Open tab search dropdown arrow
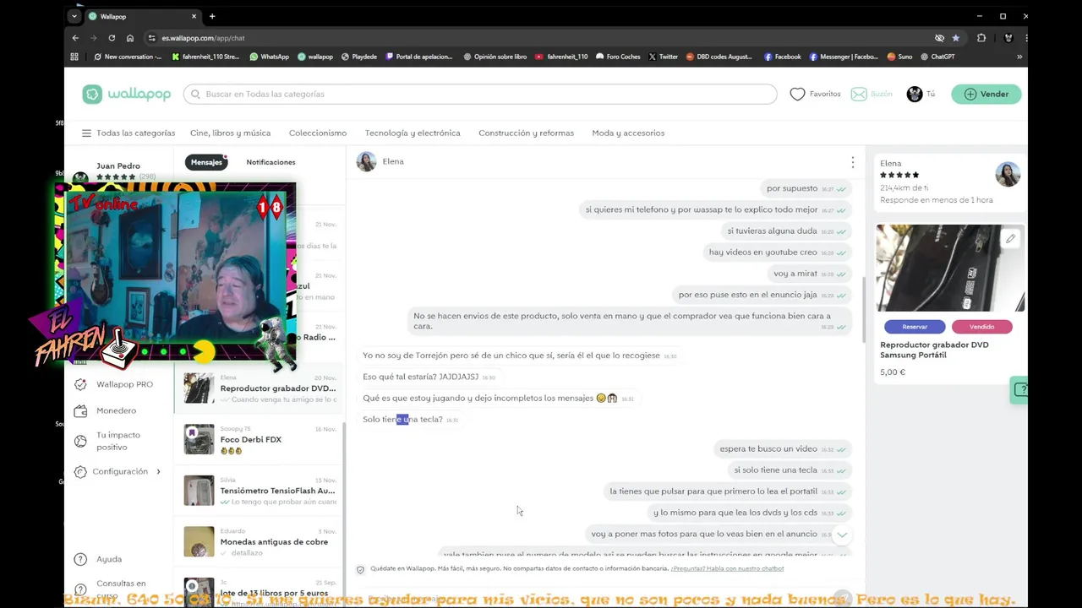Viewport: 1082px width, 608px height. pos(74,16)
